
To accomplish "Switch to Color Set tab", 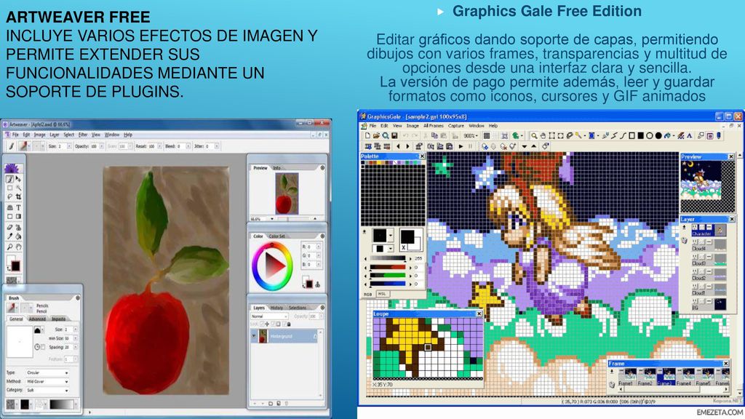I will (x=277, y=236).
